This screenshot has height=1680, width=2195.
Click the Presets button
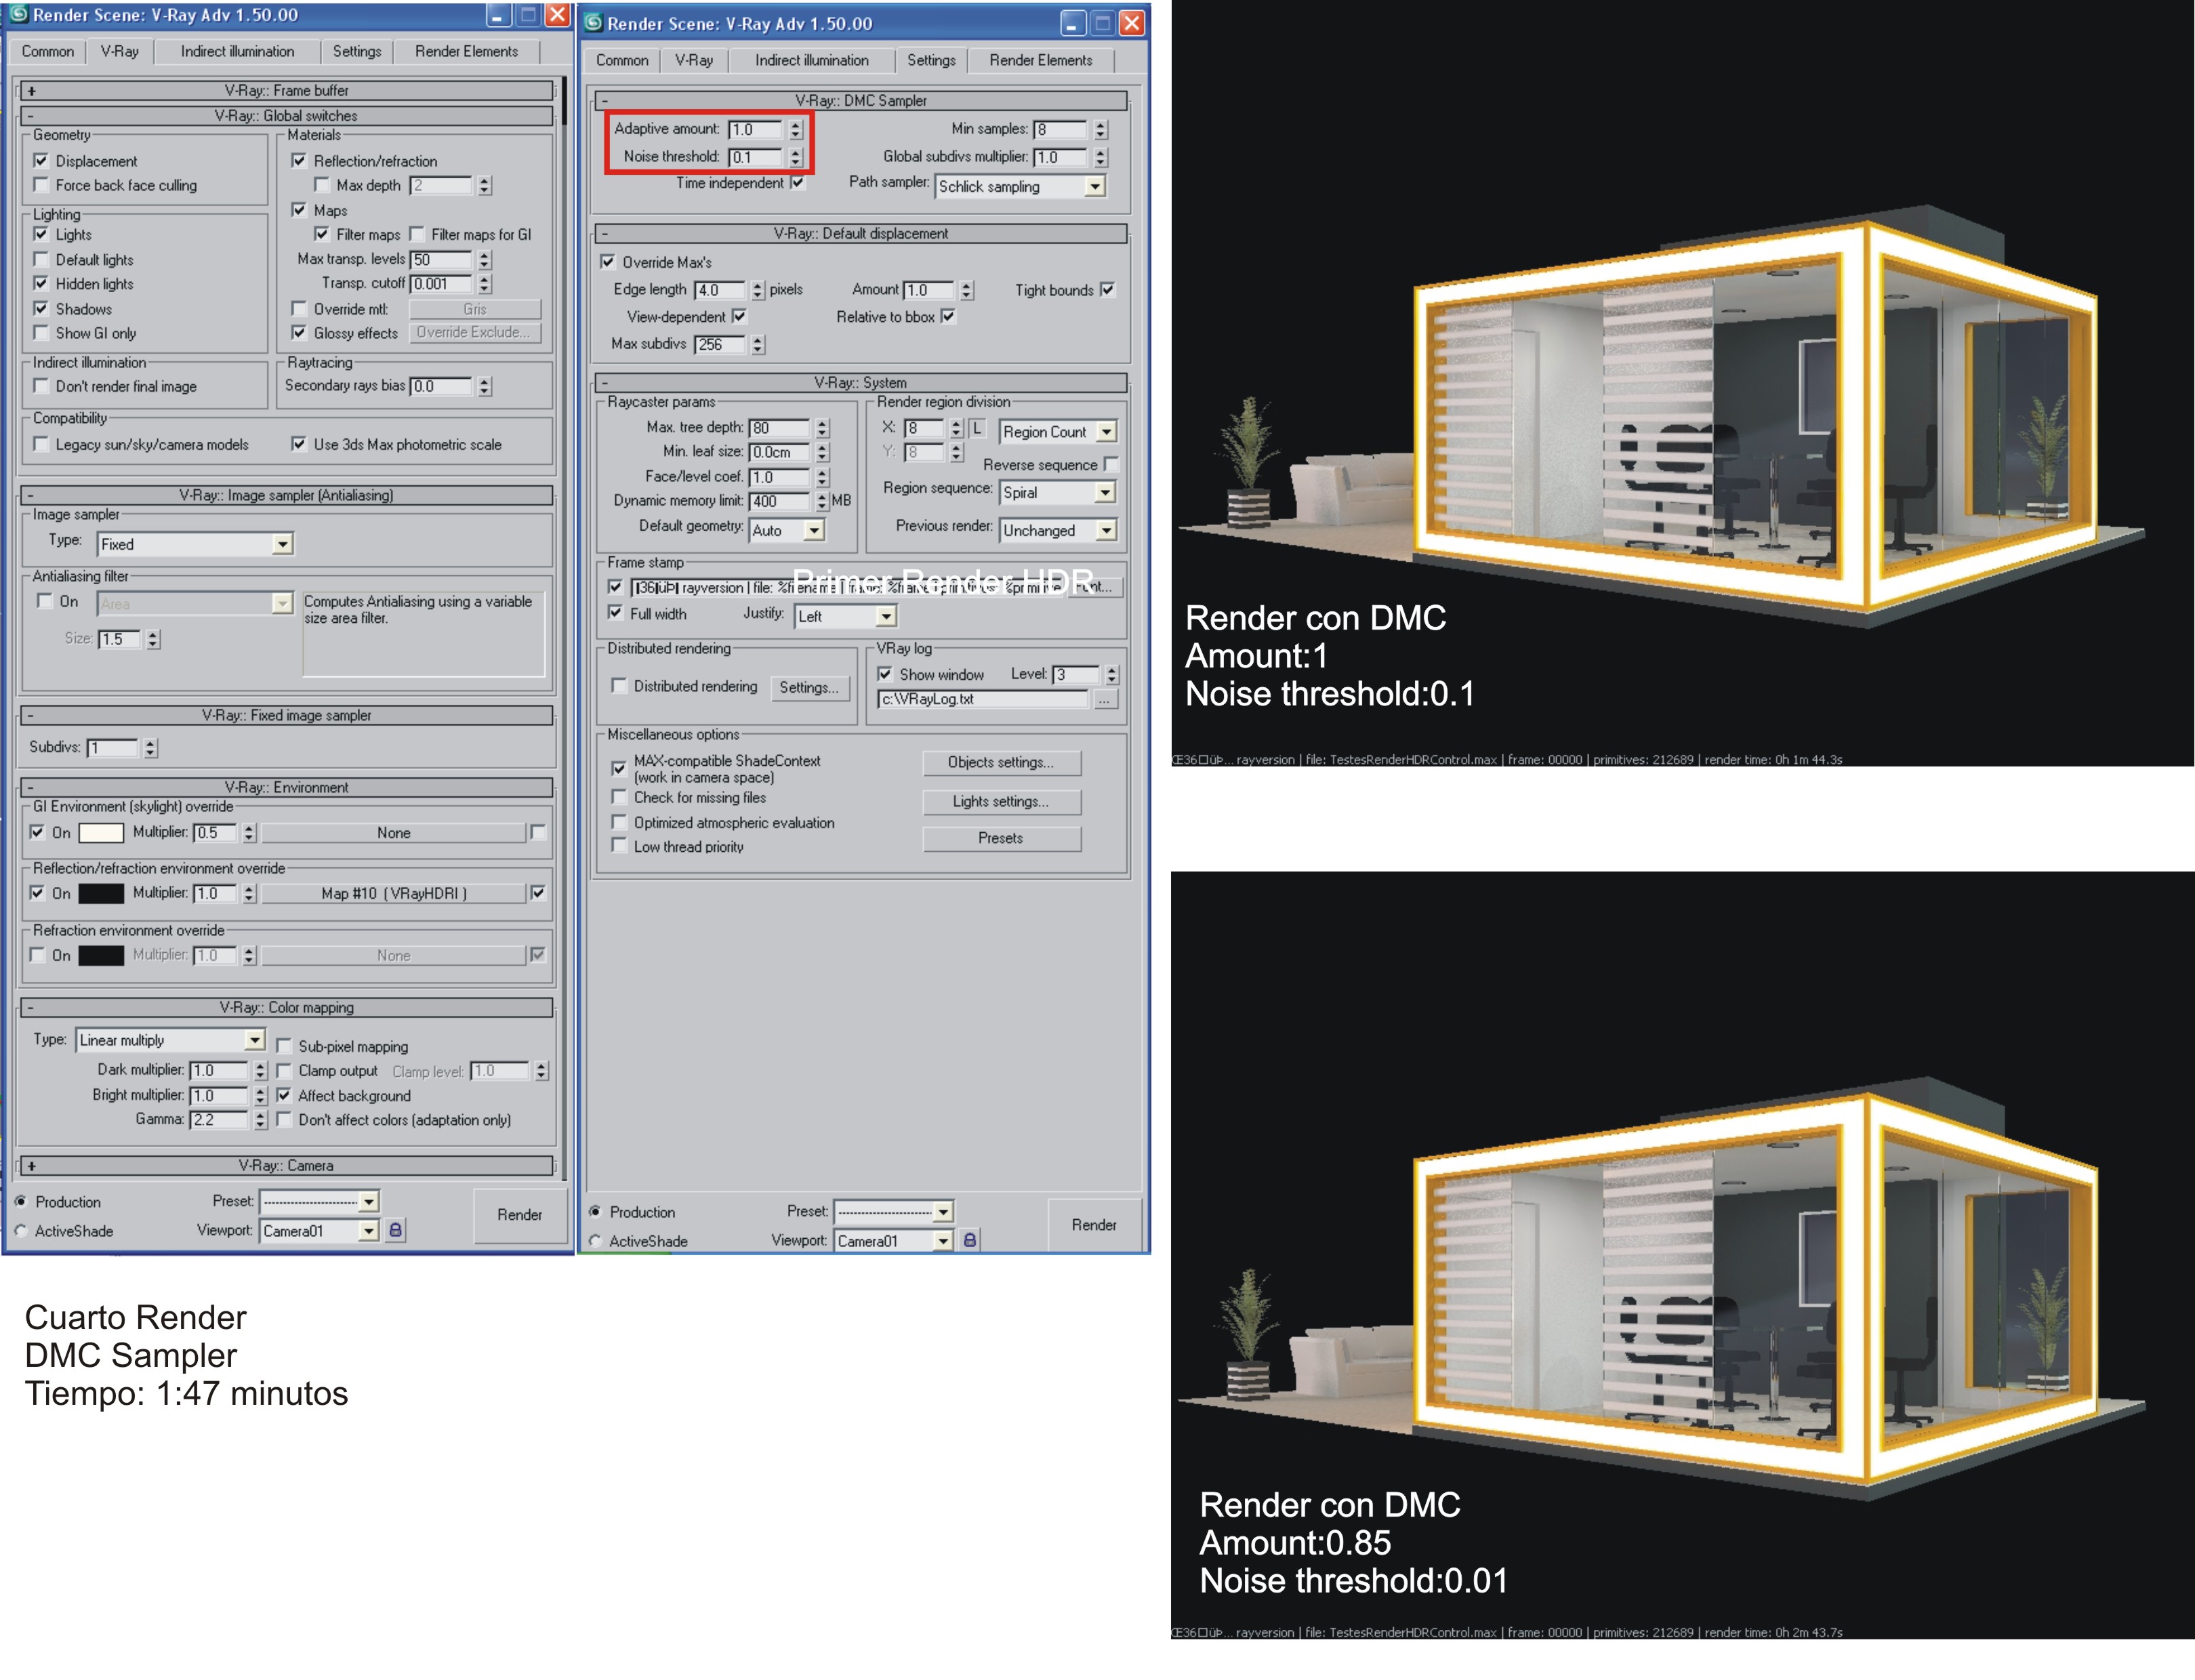click(1001, 838)
